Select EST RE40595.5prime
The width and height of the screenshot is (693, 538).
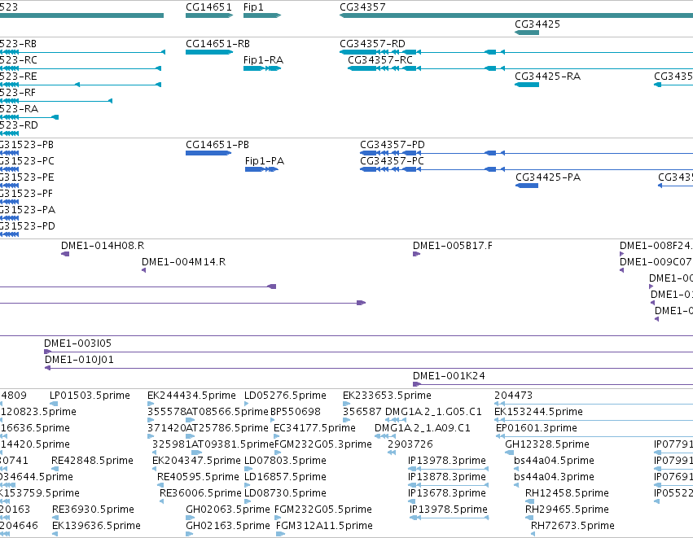(198, 478)
